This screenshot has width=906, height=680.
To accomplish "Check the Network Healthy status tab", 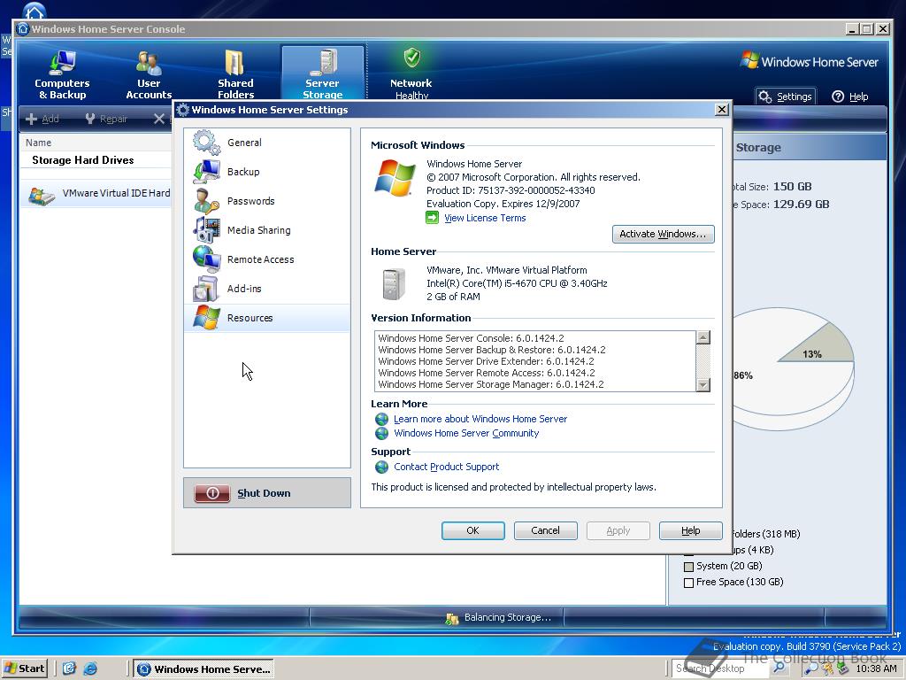I will click(x=411, y=74).
